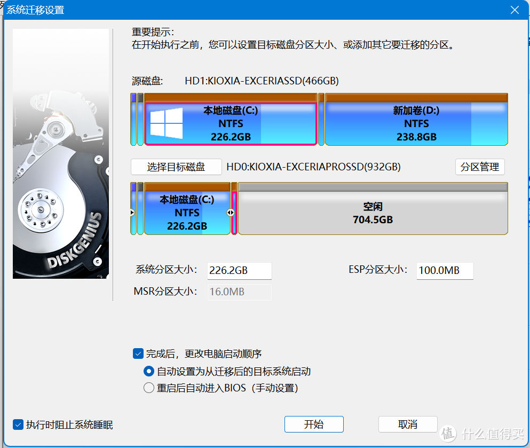Toggle the 完成后，更改电脑启动顺序 checkbox
This screenshot has width=530, height=448.
(139, 353)
